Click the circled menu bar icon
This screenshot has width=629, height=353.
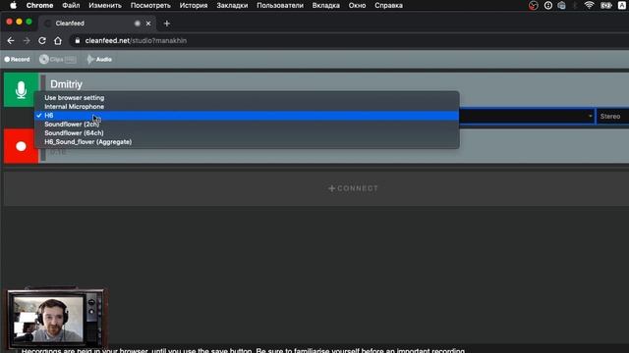coord(548,5)
